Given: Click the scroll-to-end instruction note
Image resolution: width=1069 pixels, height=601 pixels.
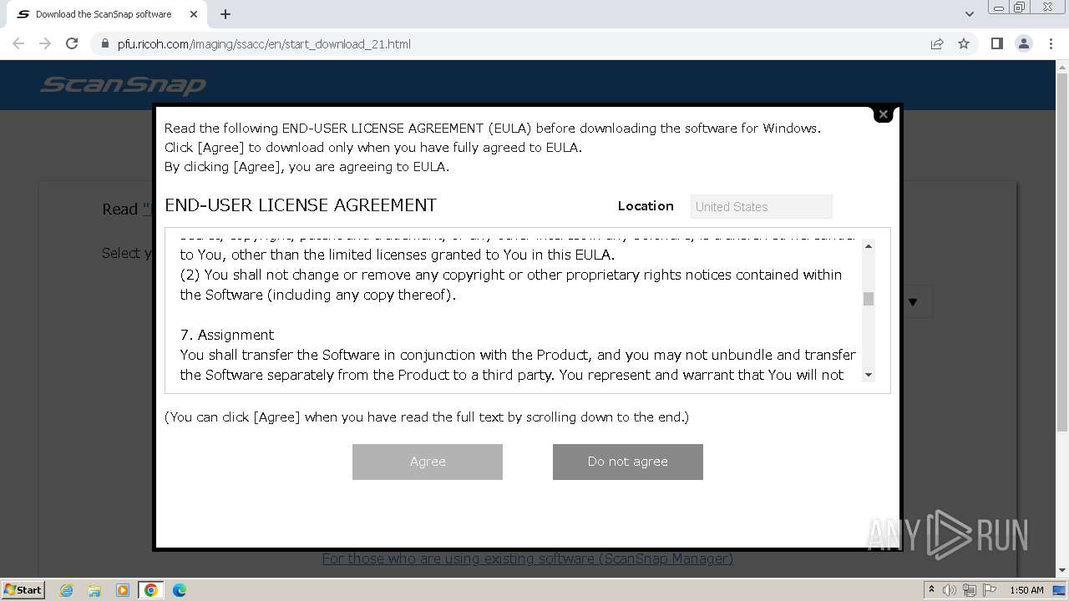Looking at the screenshot, I should click(427, 417).
